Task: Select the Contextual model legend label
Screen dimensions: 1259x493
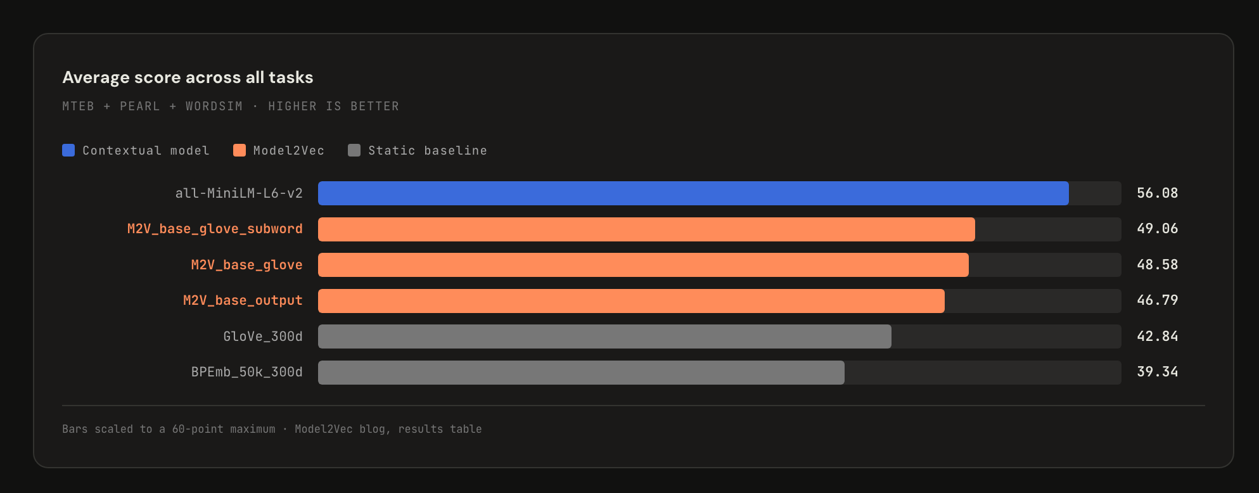Action: [x=146, y=151]
